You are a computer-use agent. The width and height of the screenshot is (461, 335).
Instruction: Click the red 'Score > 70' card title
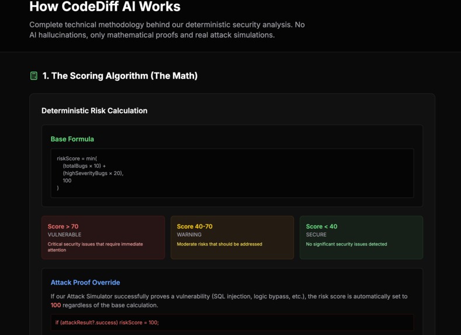click(x=63, y=226)
